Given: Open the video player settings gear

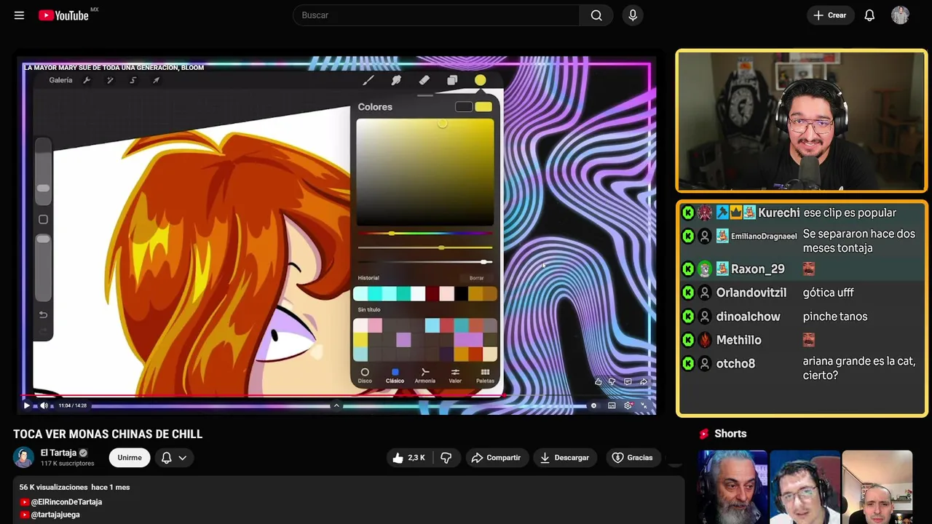Looking at the screenshot, I should click(628, 405).
